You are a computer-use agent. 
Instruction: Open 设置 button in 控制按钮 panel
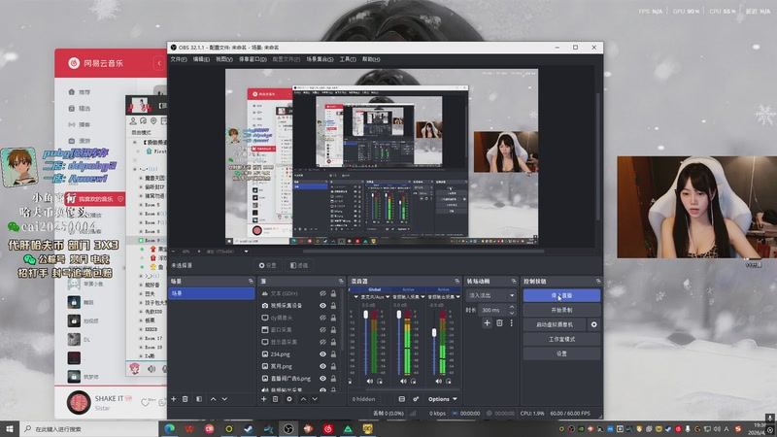(561, 353)
